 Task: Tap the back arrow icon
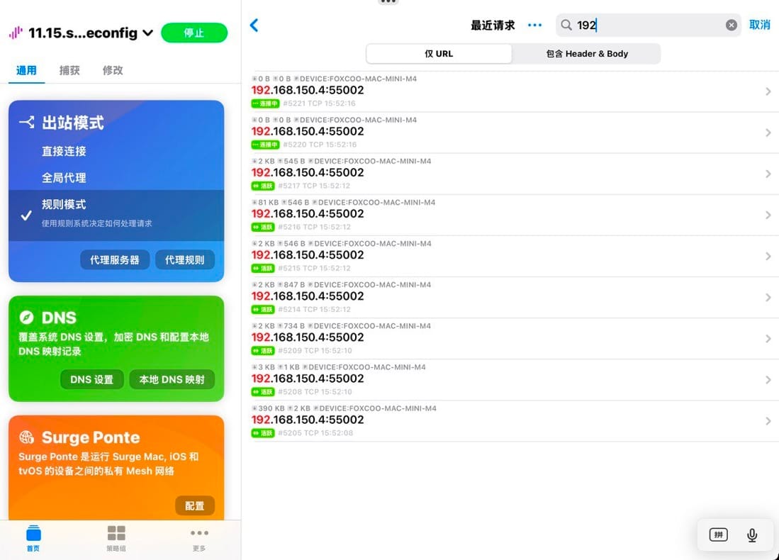(x=254, y=25)
